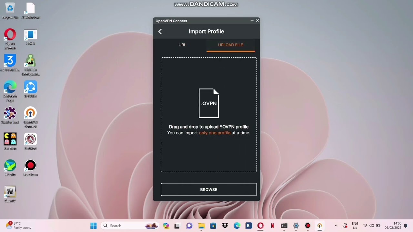Open File Explorer from the taskbar
Screen dimensions: 413x232
click(x=201, y=226)
